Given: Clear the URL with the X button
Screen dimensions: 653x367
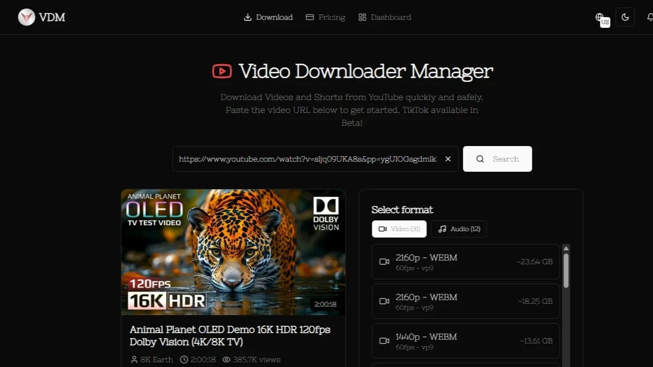Looking at the screenshot, I should [448, 158].
